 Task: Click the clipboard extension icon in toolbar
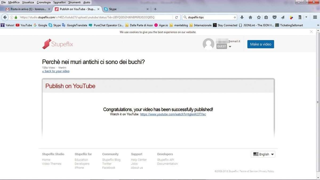[x=300, y=17]
